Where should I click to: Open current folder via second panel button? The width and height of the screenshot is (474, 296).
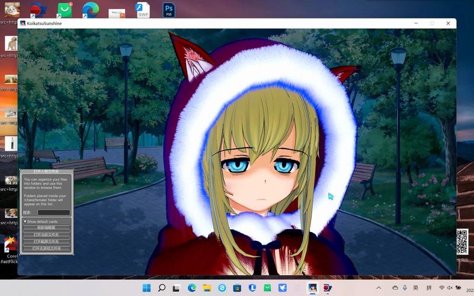tap(47, 234)
